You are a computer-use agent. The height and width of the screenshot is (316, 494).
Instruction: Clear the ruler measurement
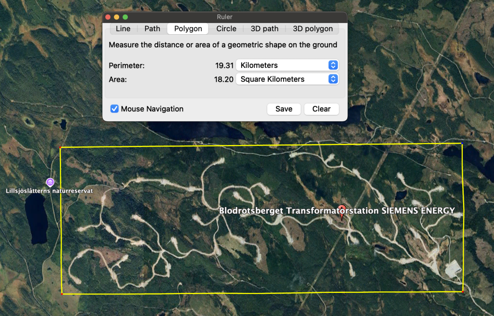(321, 109)
